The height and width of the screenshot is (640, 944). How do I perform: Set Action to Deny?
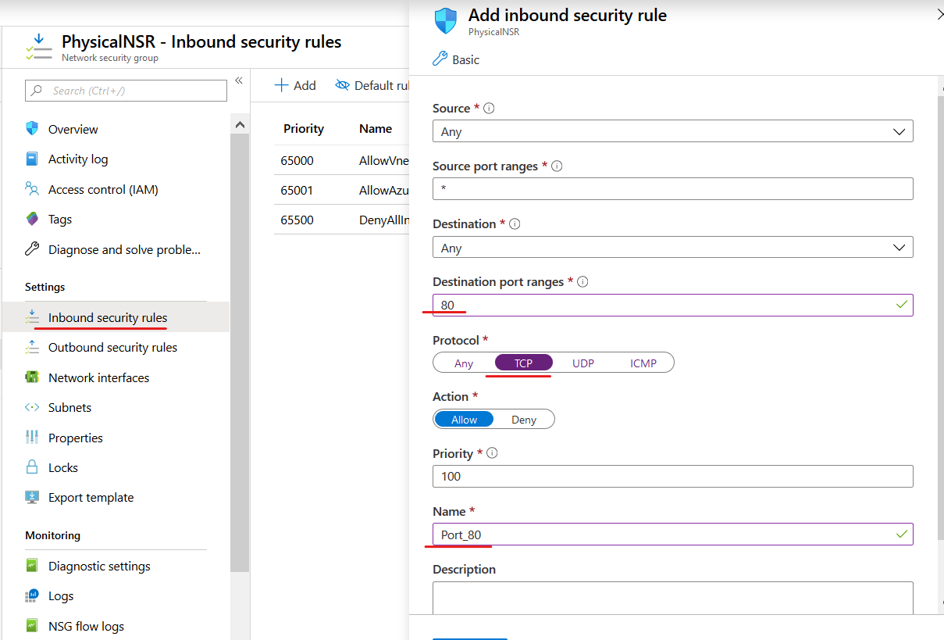[524, 419]
